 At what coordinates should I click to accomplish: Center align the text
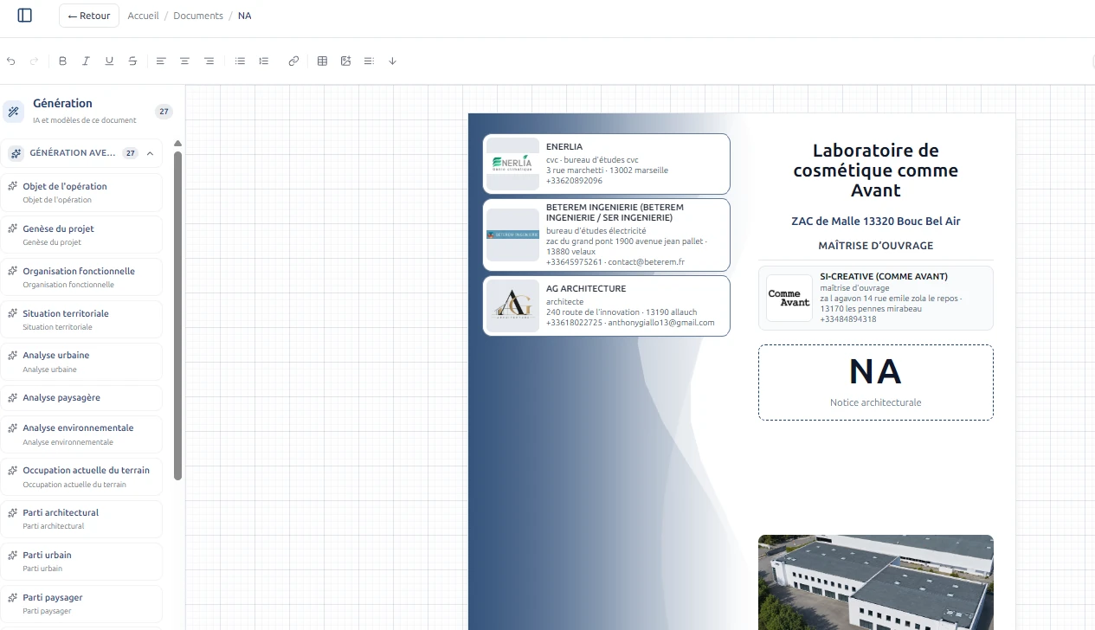point(184,61)
